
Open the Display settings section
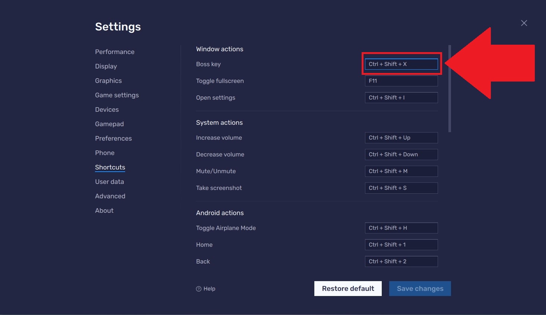point(106,66)
